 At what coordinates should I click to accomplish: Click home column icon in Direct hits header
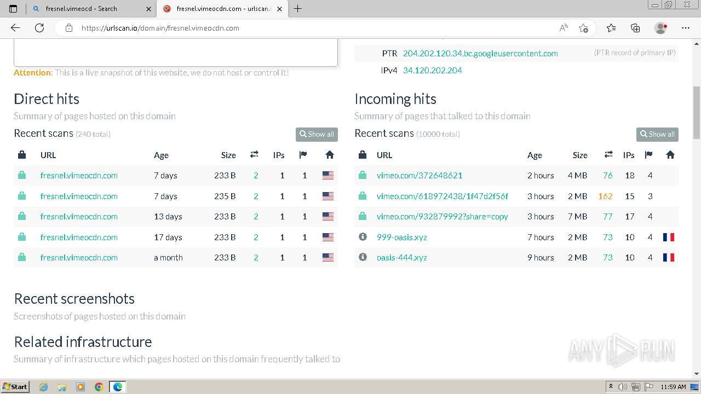[x=330, y=155]
